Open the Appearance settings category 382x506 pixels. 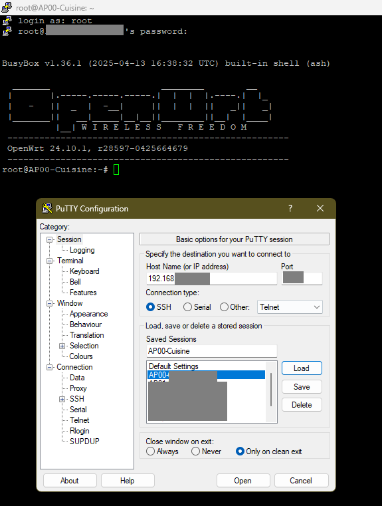pyautogui.click(x=88, y=314)
